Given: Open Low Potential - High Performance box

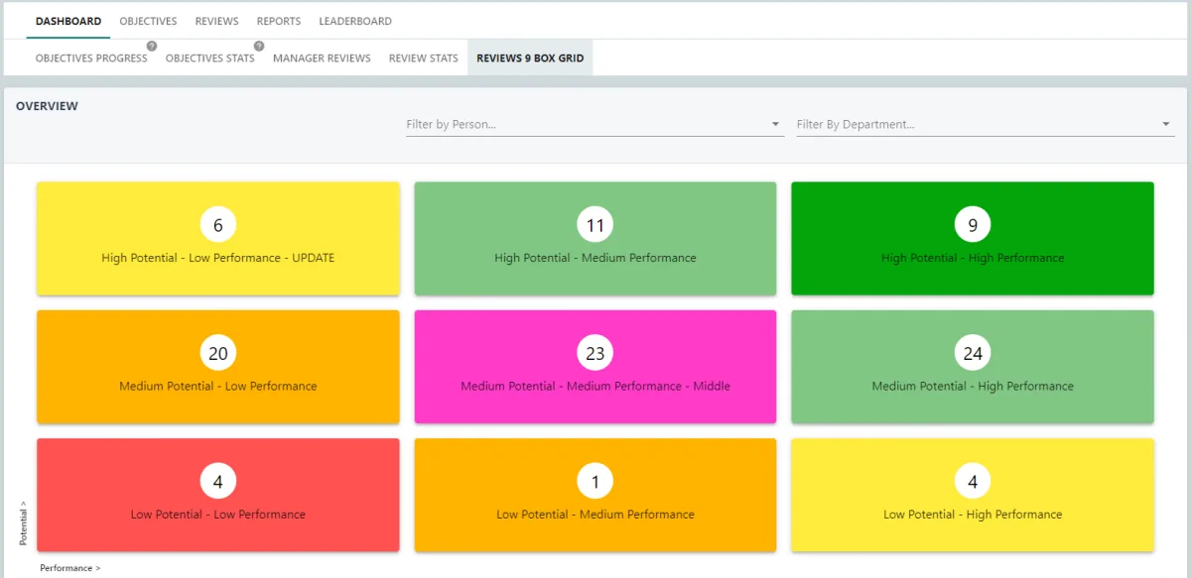Looking at the screenshot, I should tap(973, 495).
